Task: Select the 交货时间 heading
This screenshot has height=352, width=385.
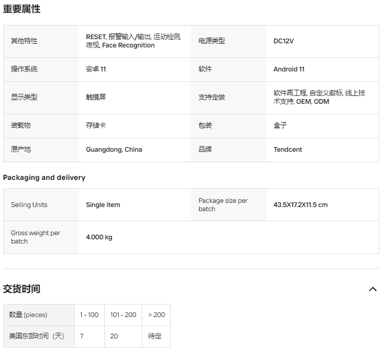Action: coord(21,289)
